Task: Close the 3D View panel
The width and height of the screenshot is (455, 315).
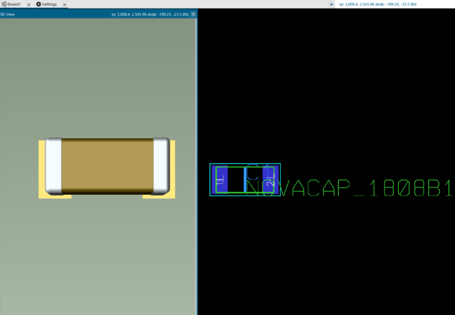Action: pos(193,14)
